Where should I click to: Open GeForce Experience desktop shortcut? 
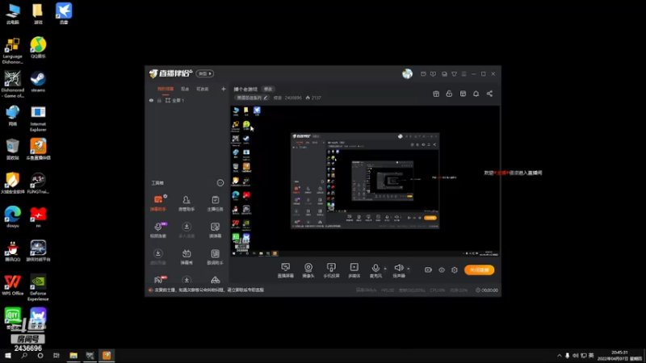[x=38, y=288]
